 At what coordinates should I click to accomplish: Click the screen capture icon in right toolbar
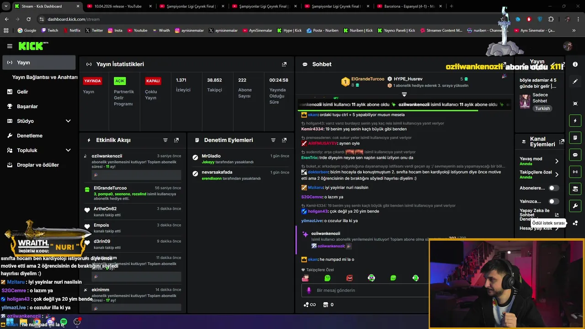[x=575, y=104]
